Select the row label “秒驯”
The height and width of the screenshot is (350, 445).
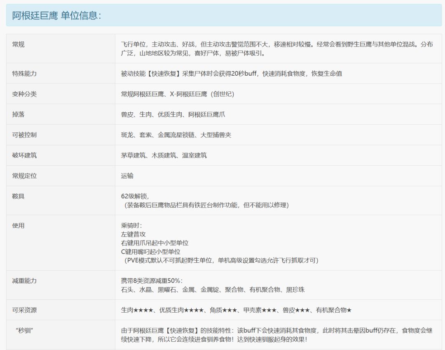[24, 330]
